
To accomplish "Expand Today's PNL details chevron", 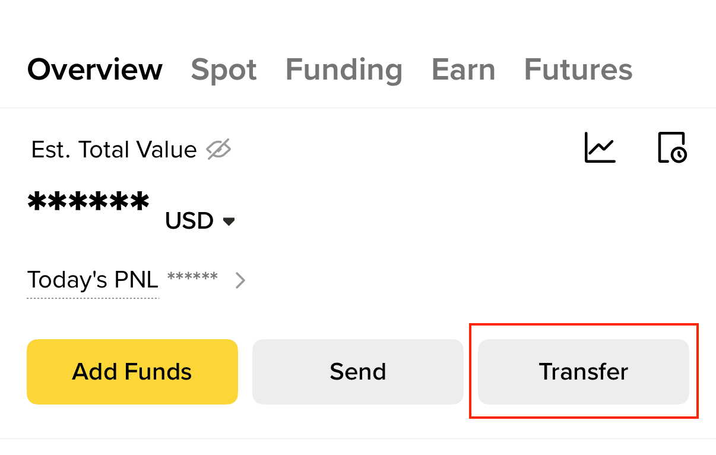I will pyautogui.click(x=240, y=280).
